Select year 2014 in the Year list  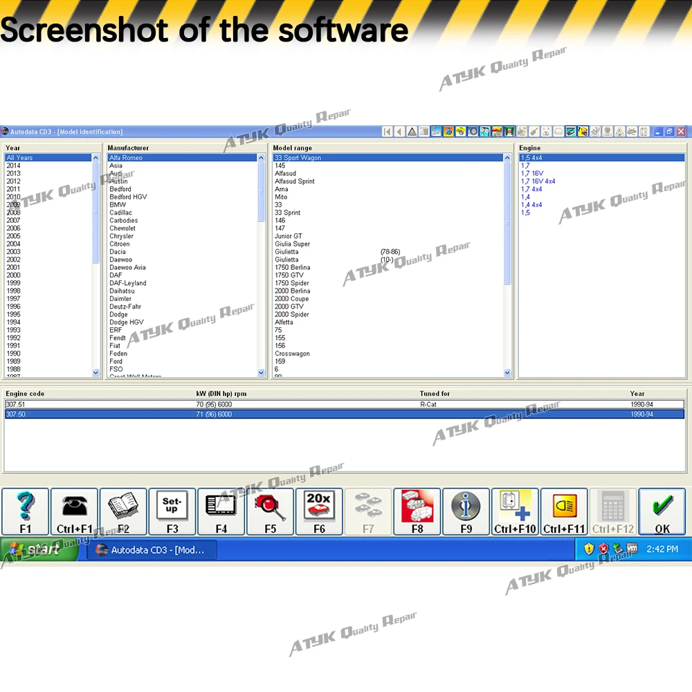(48, 165)
